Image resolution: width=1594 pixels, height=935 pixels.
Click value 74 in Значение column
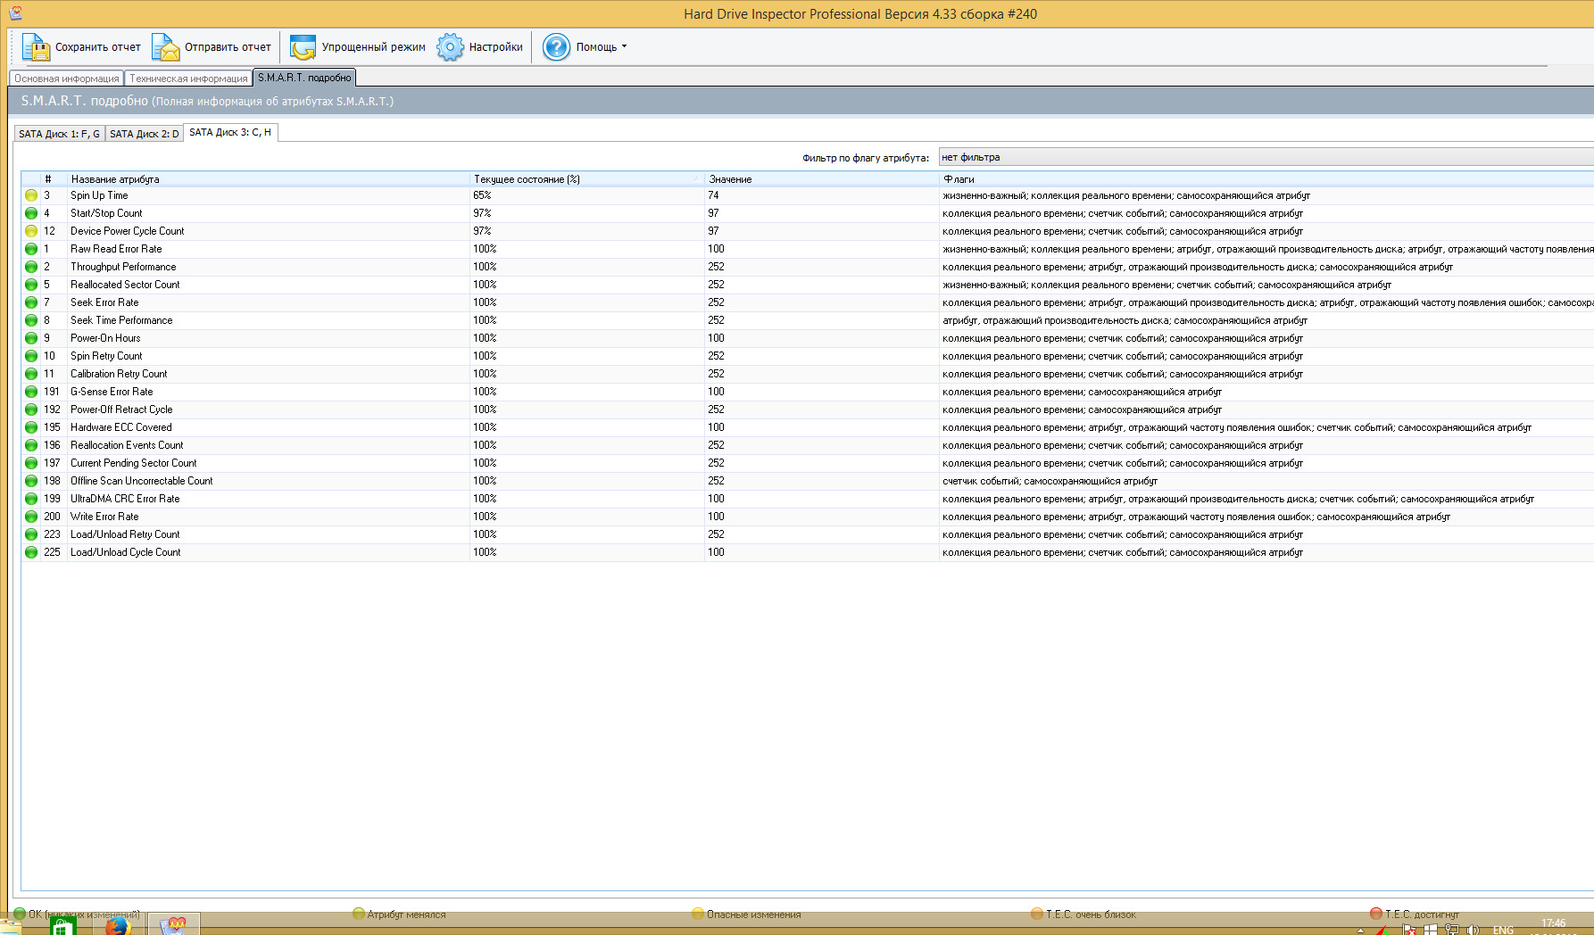pos(713,195)
